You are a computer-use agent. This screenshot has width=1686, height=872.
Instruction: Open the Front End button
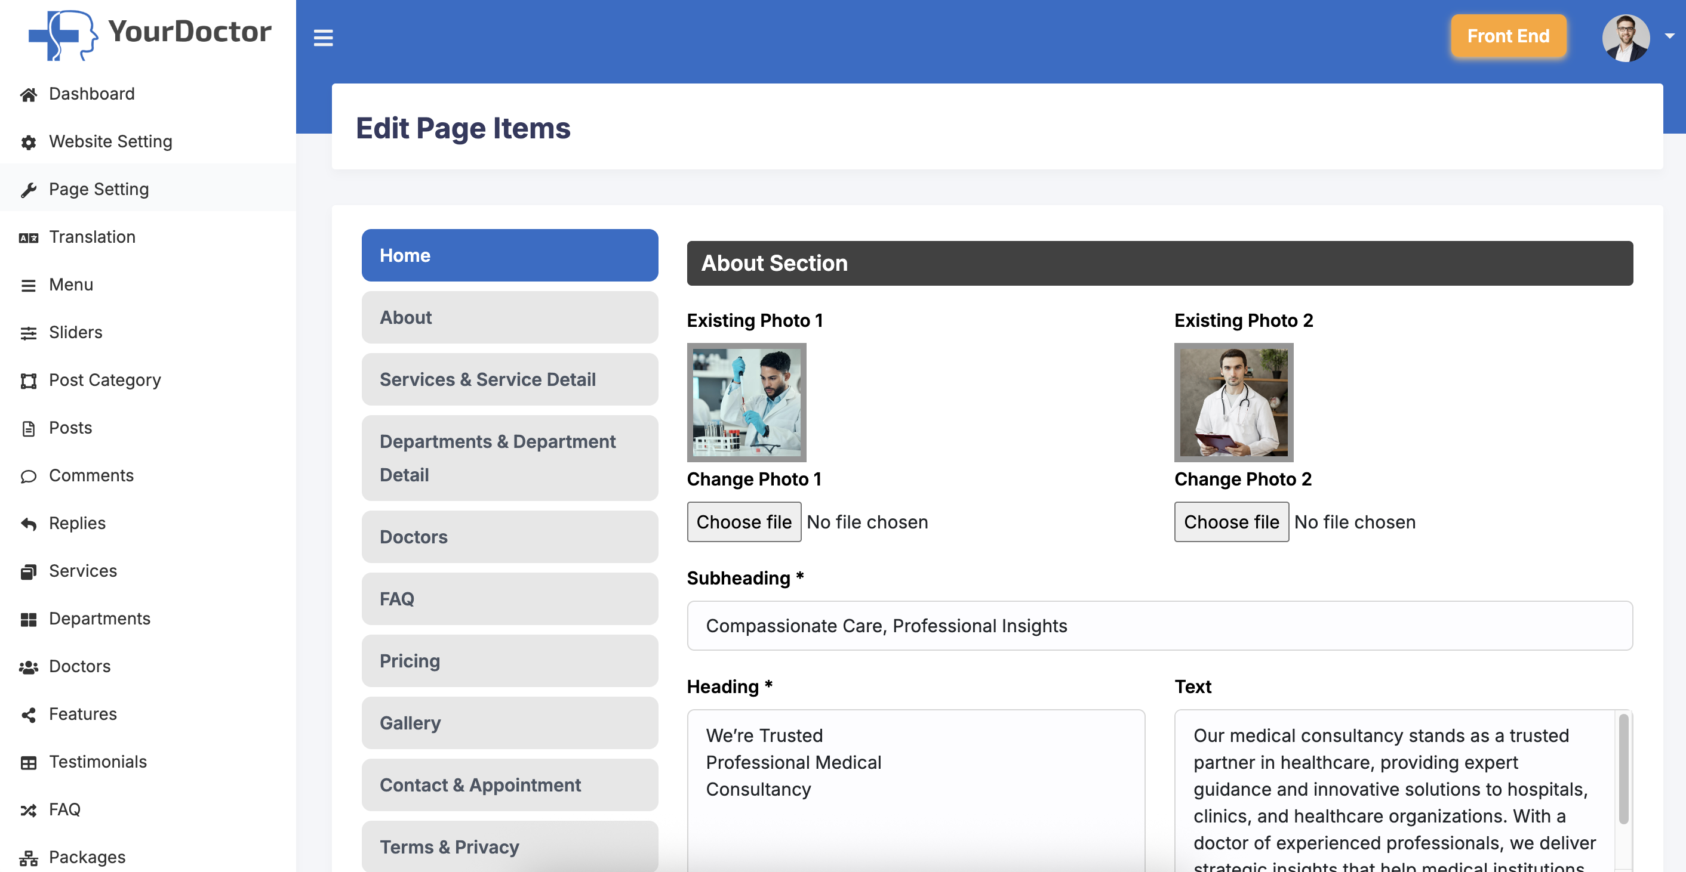(1508, 36)
